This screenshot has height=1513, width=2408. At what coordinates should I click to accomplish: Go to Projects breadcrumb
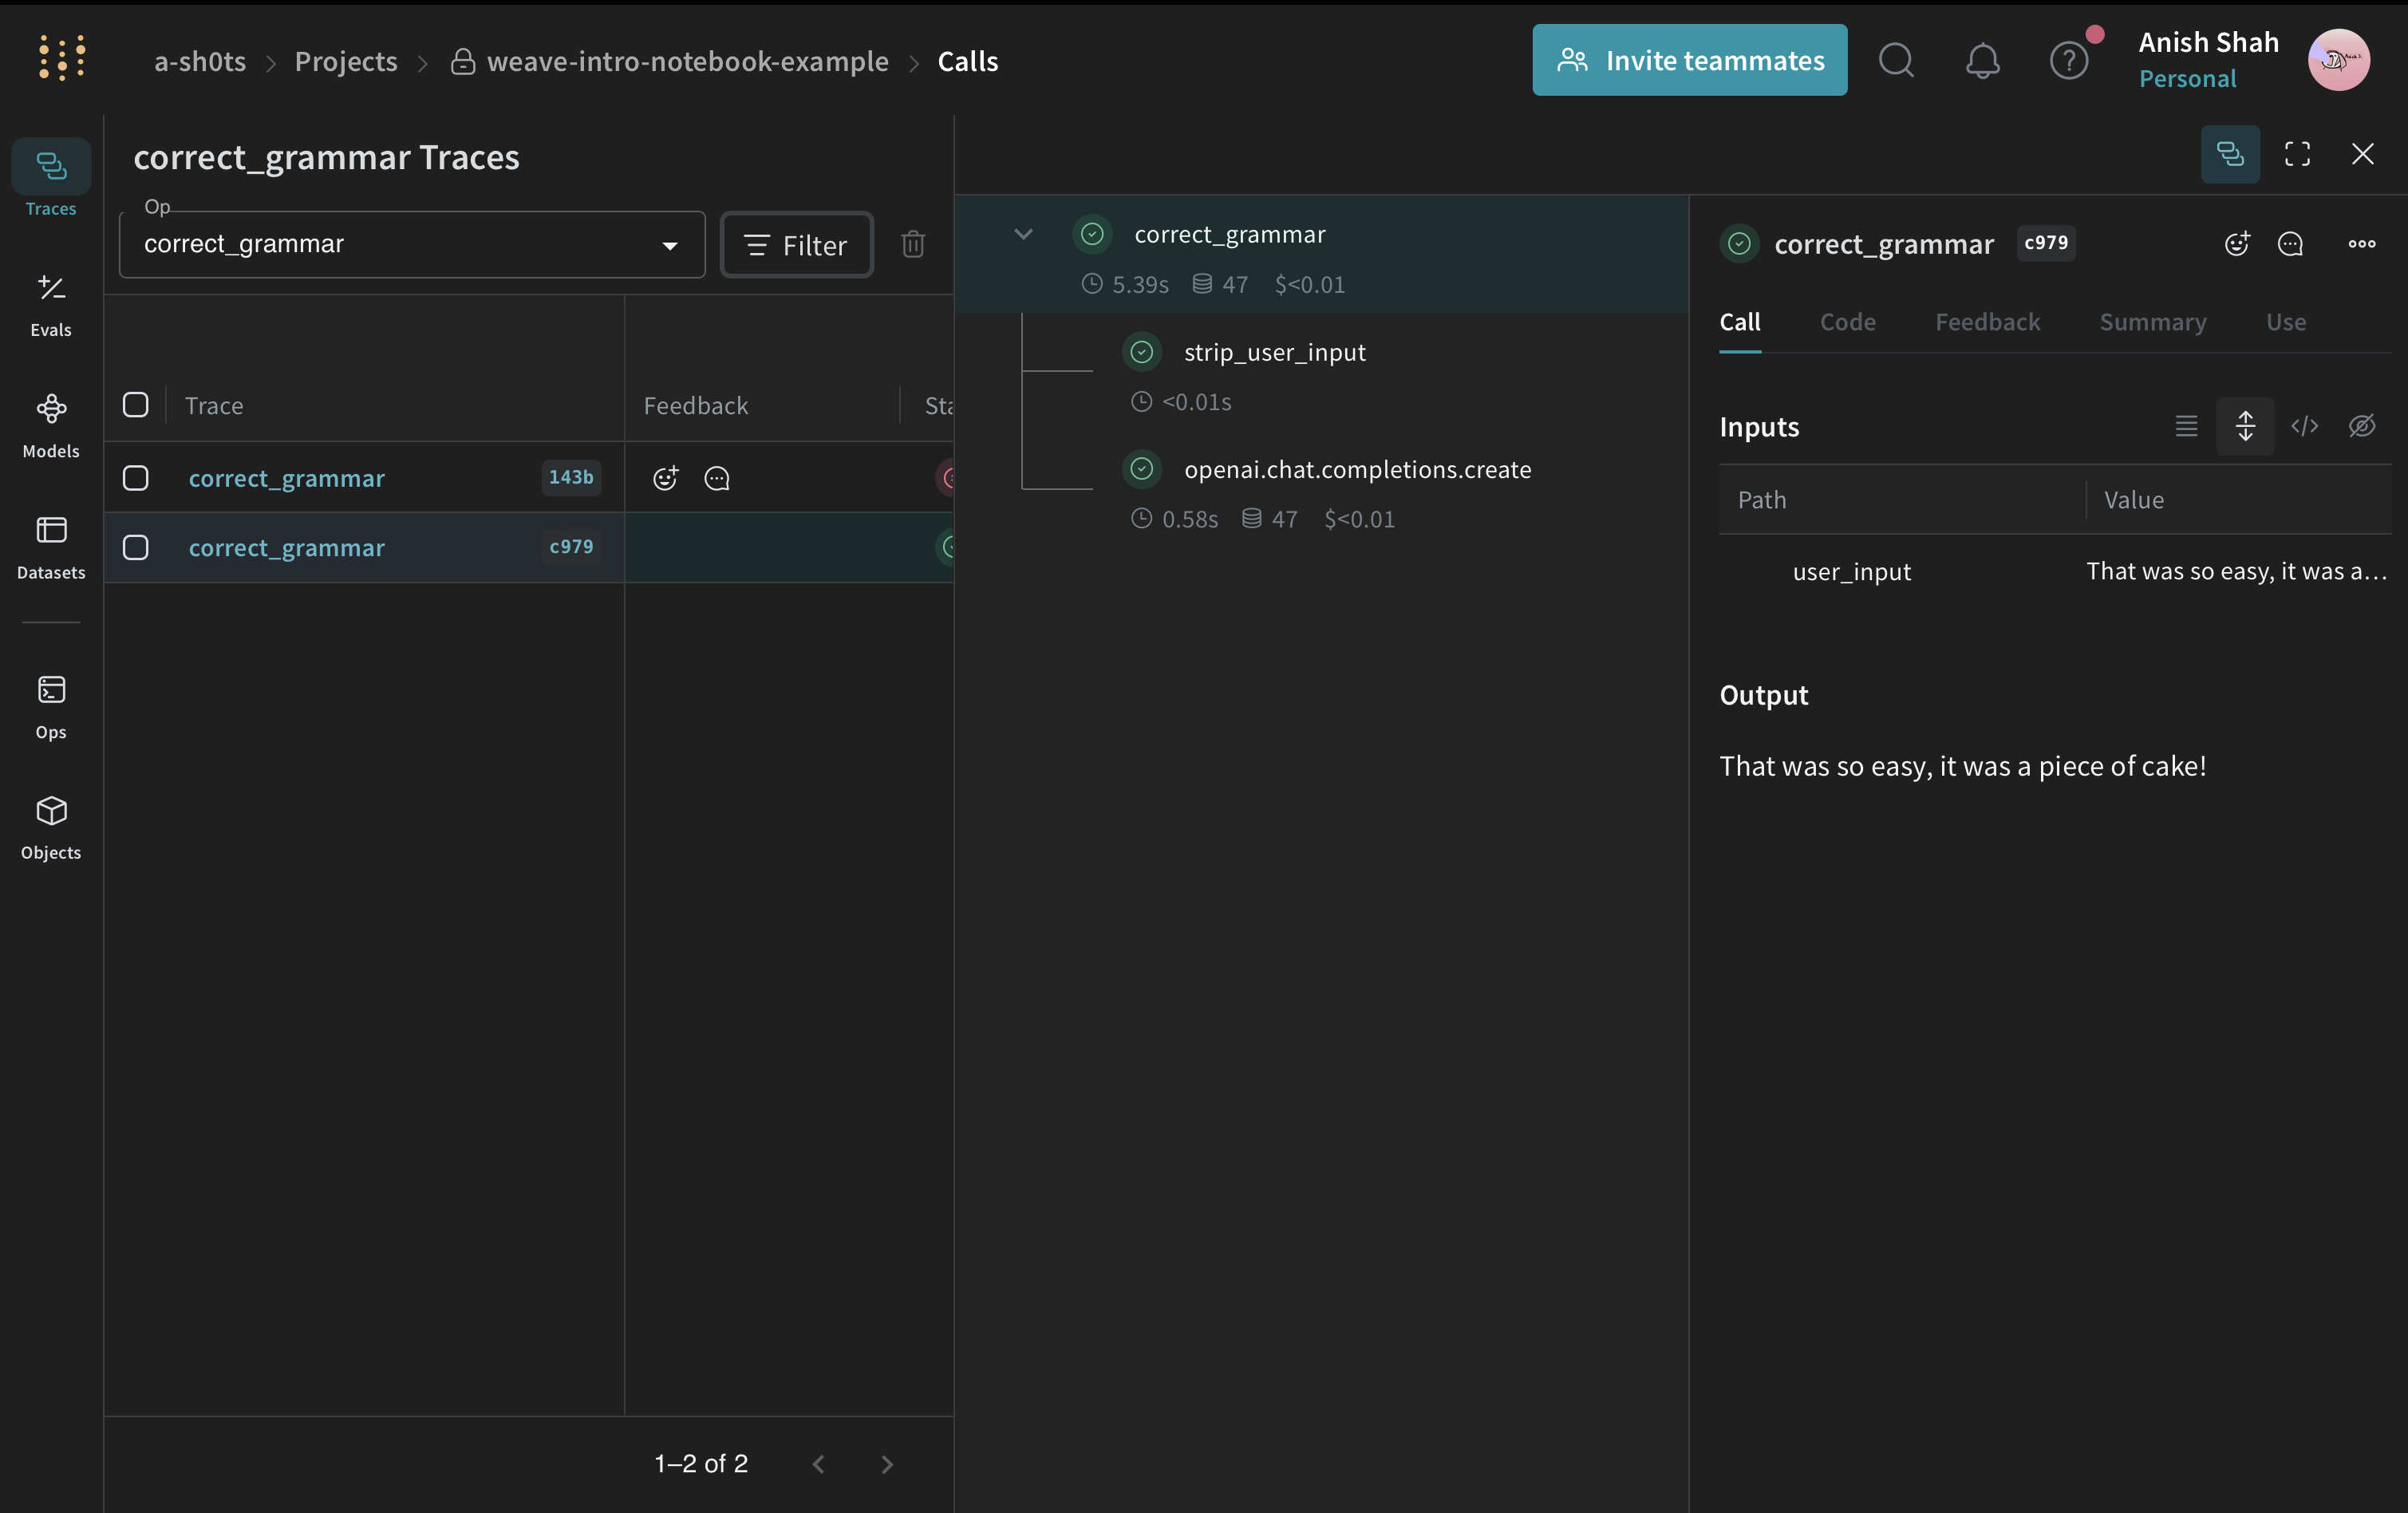pos(346,61)
